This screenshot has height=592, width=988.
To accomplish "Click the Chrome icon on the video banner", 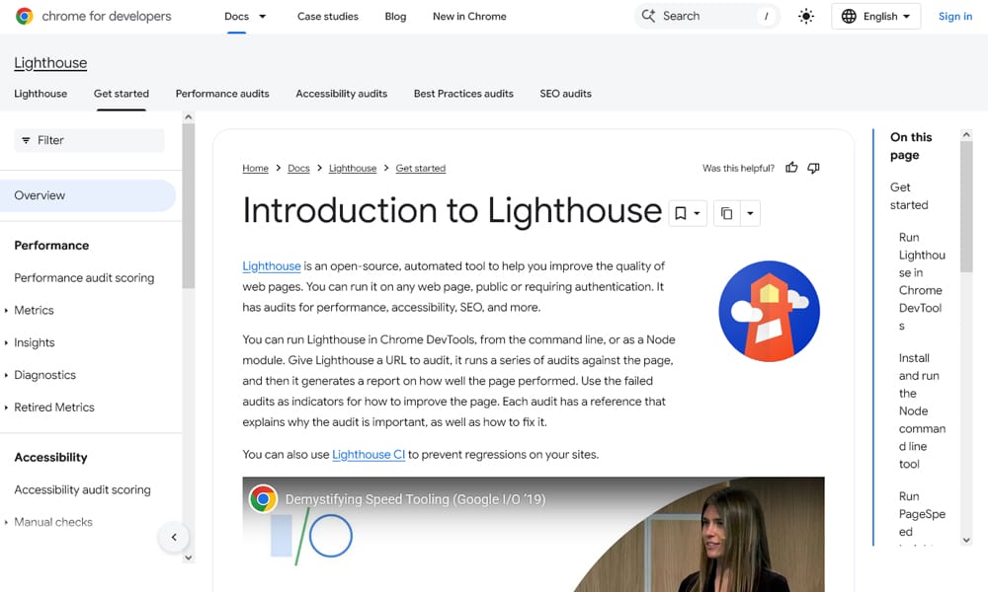I will click(264, 499).
